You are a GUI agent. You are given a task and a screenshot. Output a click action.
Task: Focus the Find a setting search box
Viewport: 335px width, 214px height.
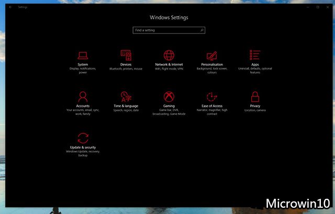click(169, 30)
